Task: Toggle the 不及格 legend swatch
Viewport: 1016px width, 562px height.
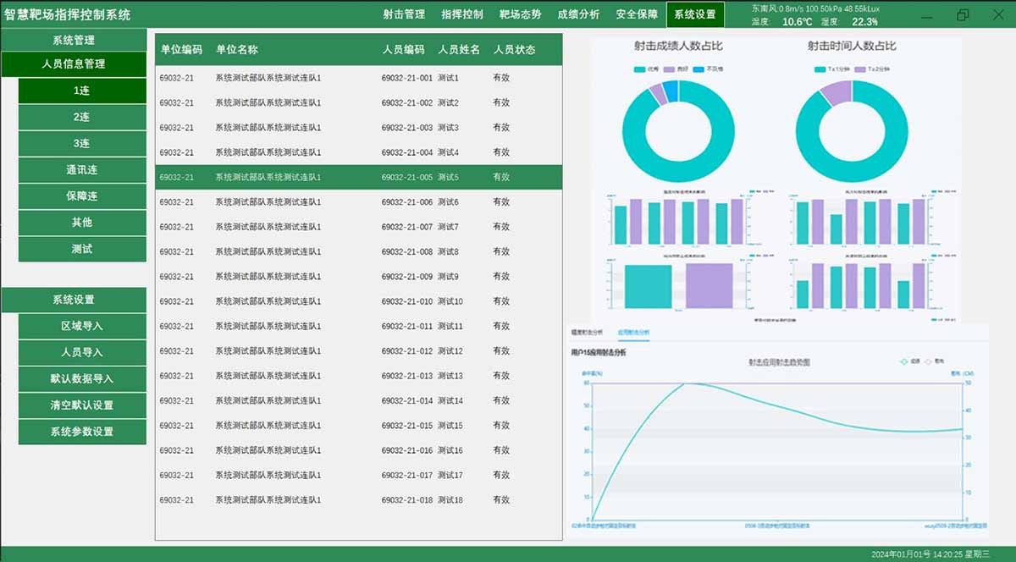Action: click(700, 69)
